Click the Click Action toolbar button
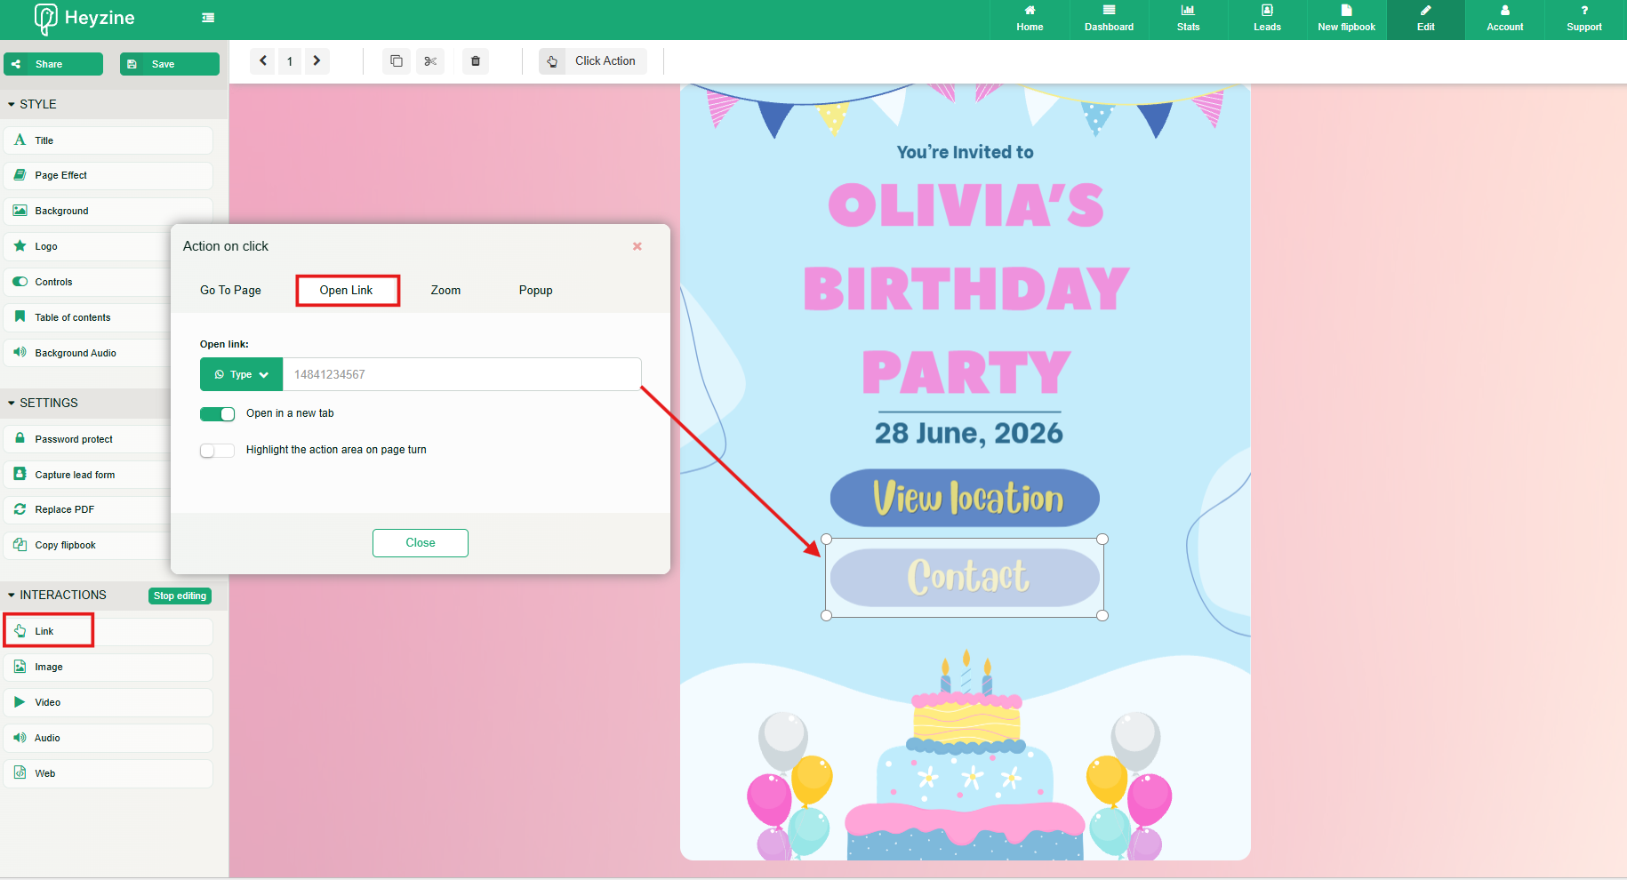The width and height of the screenshot is (1627, 880). point(593,61)
